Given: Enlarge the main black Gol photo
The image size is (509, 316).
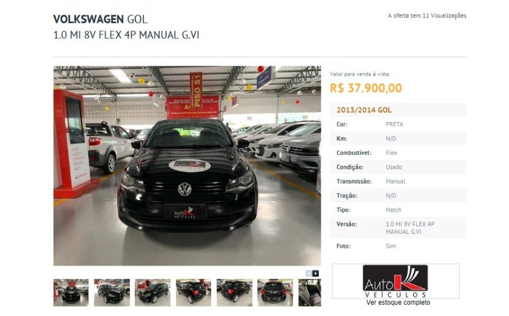Looking at the screenshot, I should point(187,166).
